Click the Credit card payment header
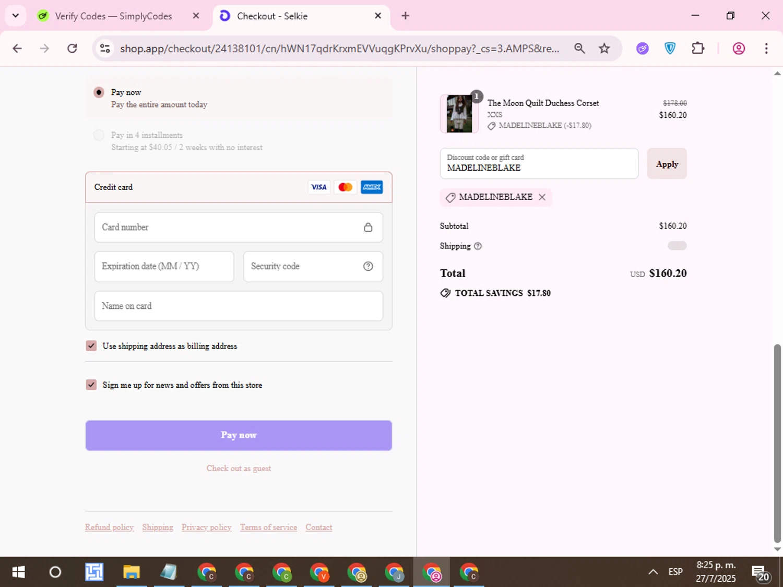This screenshot has height=587, width=783. tap(239, 187)
